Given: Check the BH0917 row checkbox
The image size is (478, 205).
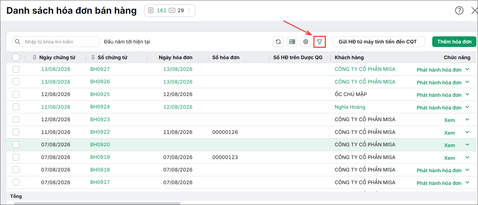Looking at the screenshot, I should coord(16,182).
